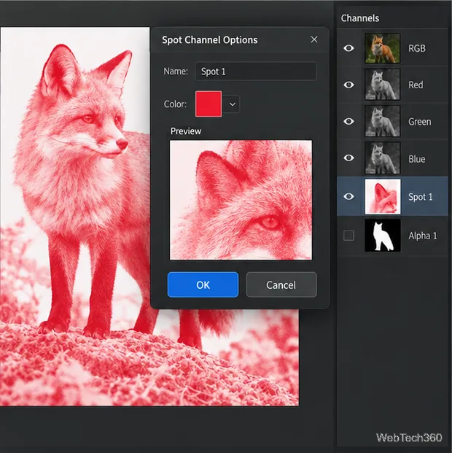Screen dimensions: 452x453
Task: Open the Channels panel tab
Action: (360, 18)
